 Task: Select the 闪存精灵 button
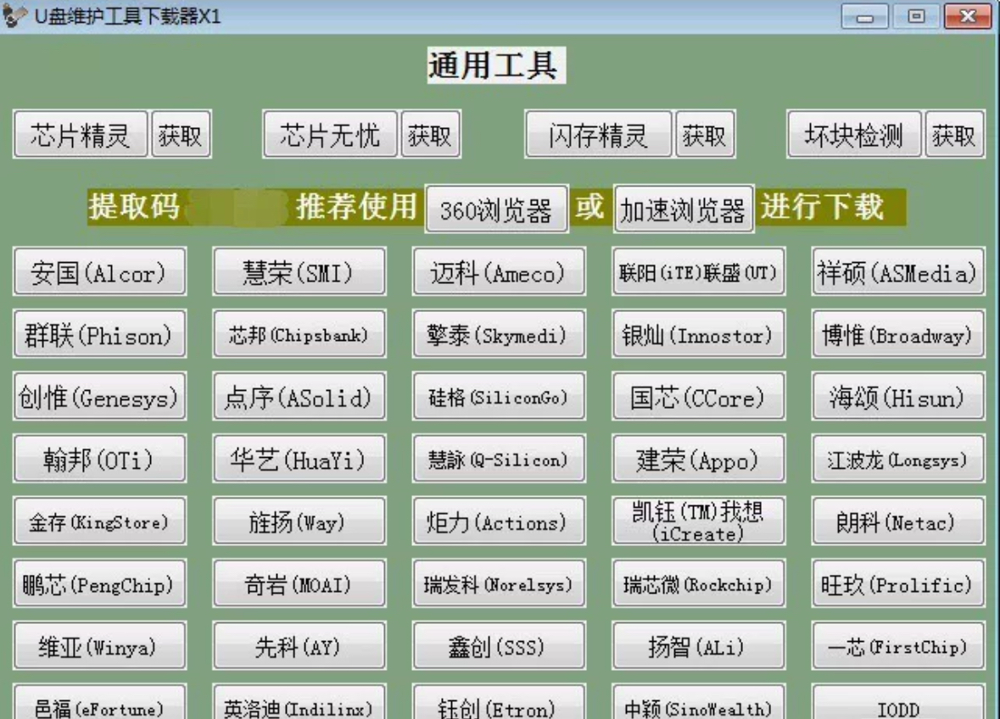598,135
